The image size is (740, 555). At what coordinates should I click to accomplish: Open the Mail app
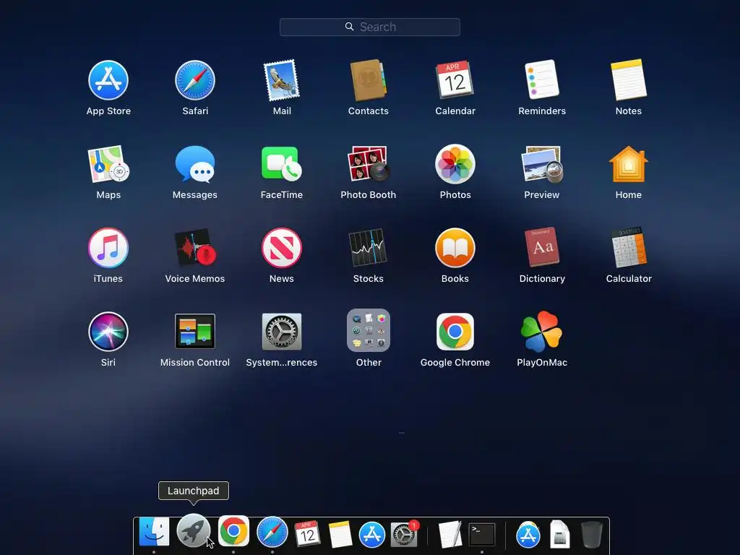(282, 80)
